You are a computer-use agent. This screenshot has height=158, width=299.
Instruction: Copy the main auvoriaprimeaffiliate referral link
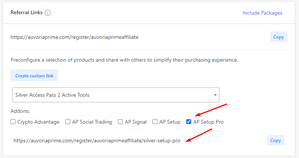tap(278, 37)
